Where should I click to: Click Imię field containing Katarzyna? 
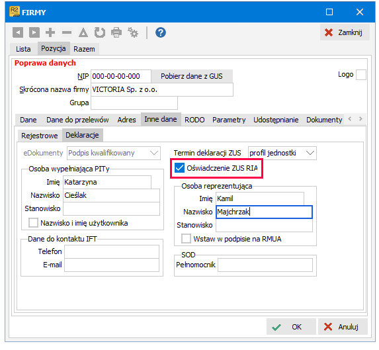tap(107, 182)
